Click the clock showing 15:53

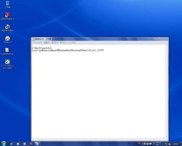pyautogui.click(x=176, y=144)
